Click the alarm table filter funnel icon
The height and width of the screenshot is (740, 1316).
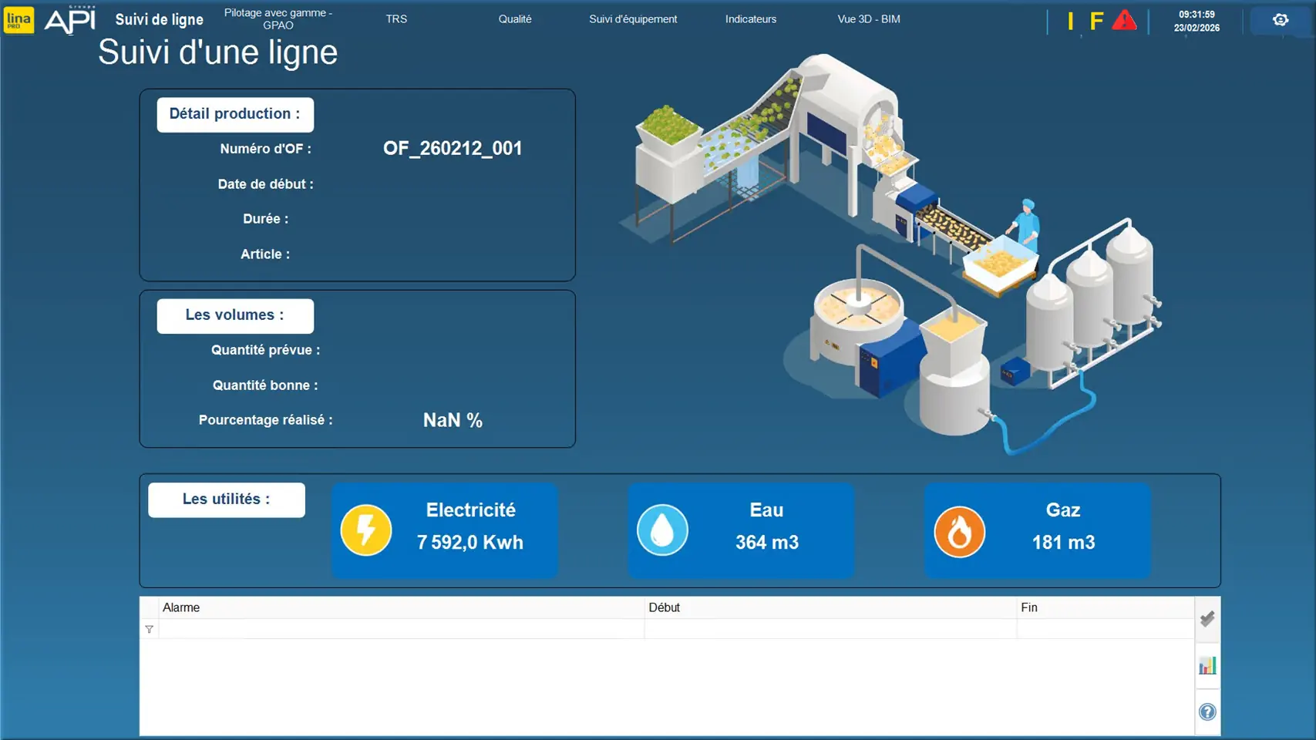coord(149,630)
